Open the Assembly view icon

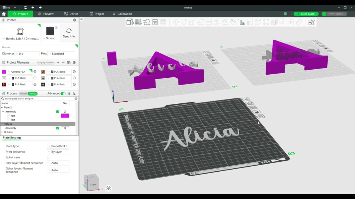[311, 22]
